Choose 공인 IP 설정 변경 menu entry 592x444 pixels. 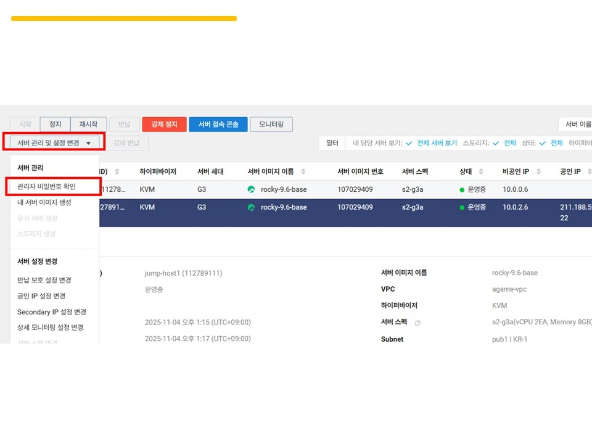point(41,296)
